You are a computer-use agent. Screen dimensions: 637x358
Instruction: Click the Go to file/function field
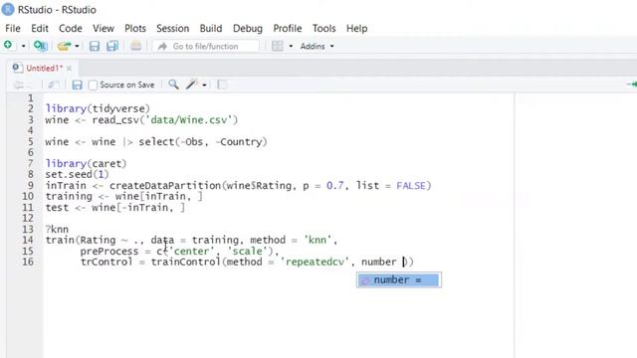tap(206, 47)
